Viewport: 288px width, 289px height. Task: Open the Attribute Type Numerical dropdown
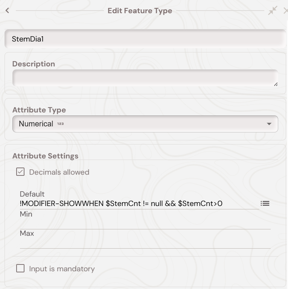pyautogui.click(x=145, y=124)
